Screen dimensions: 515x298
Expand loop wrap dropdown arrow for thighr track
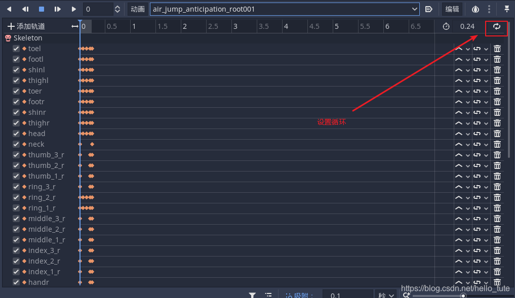[x=486, y=123]
